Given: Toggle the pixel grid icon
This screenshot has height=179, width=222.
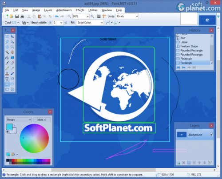Looking at the screenshot, I should coord(99,16).
